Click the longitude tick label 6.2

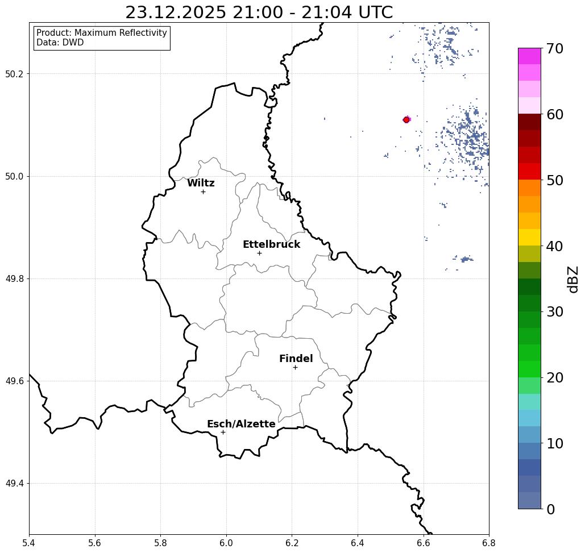pos(292,543)
